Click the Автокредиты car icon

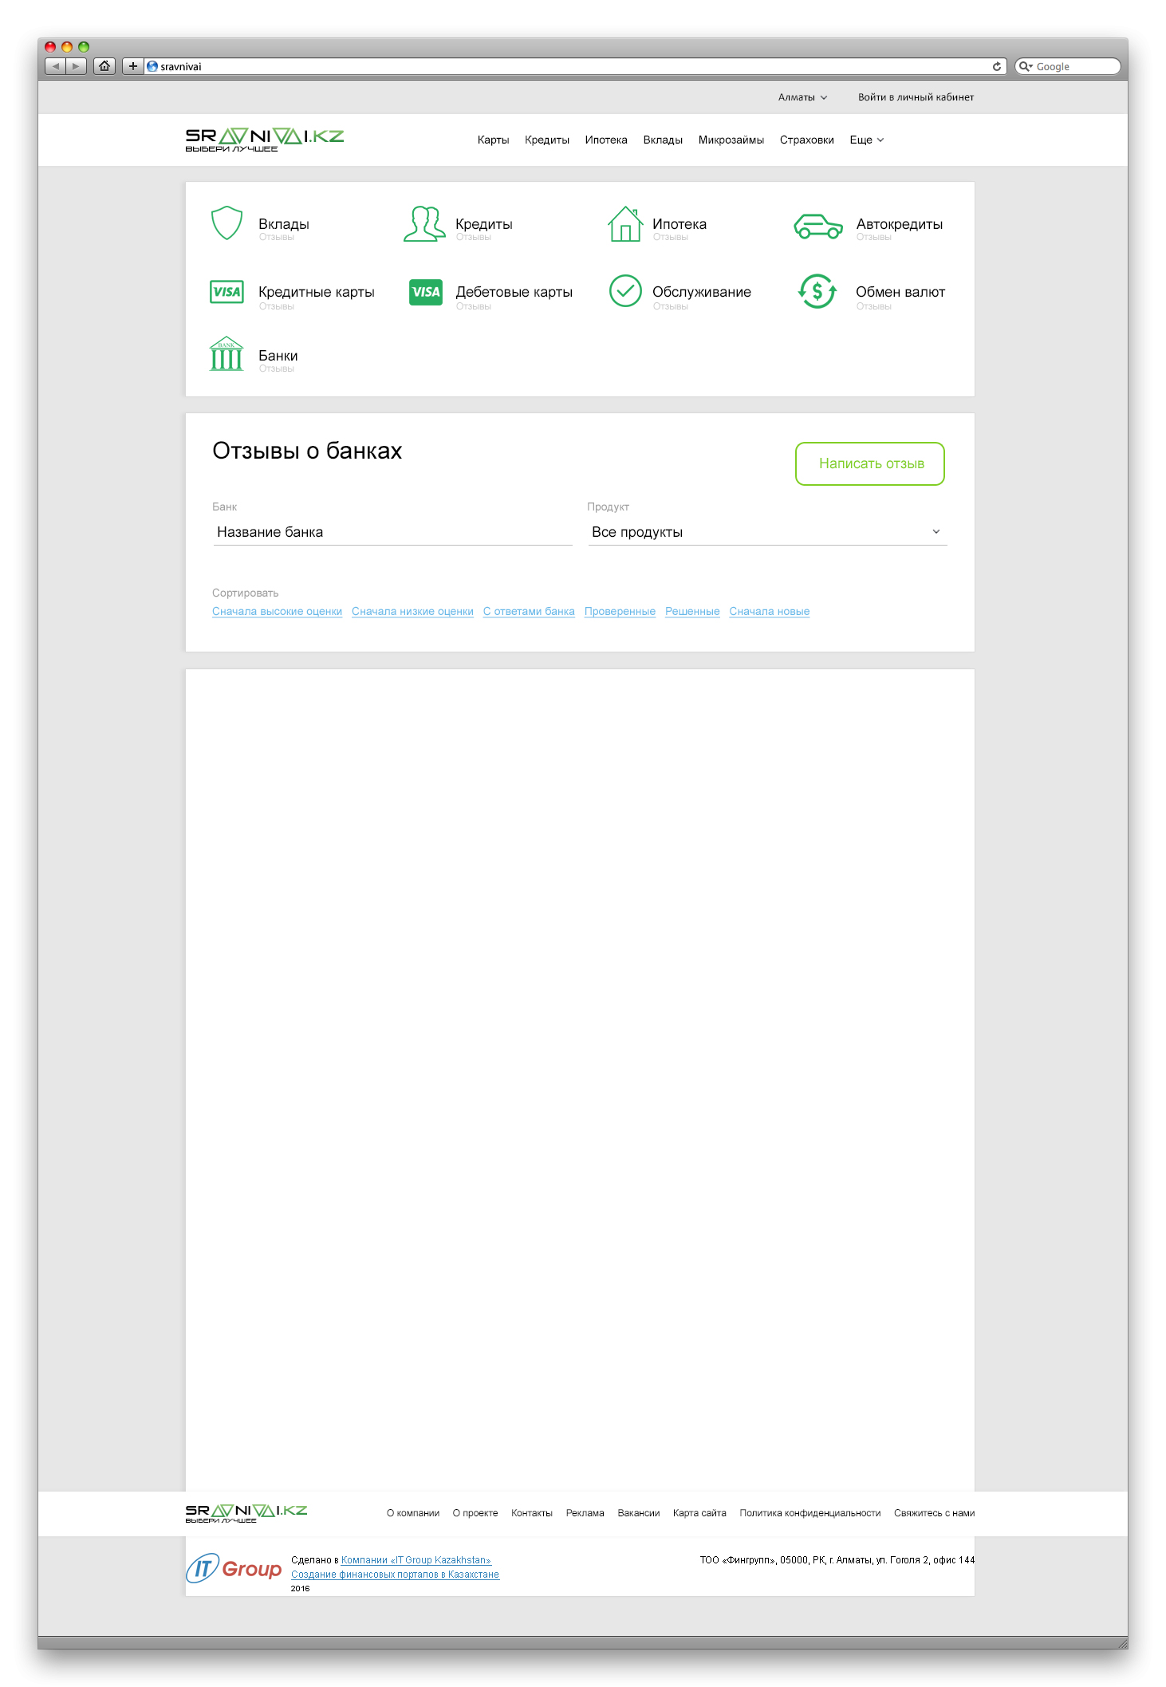click(818, 226)
